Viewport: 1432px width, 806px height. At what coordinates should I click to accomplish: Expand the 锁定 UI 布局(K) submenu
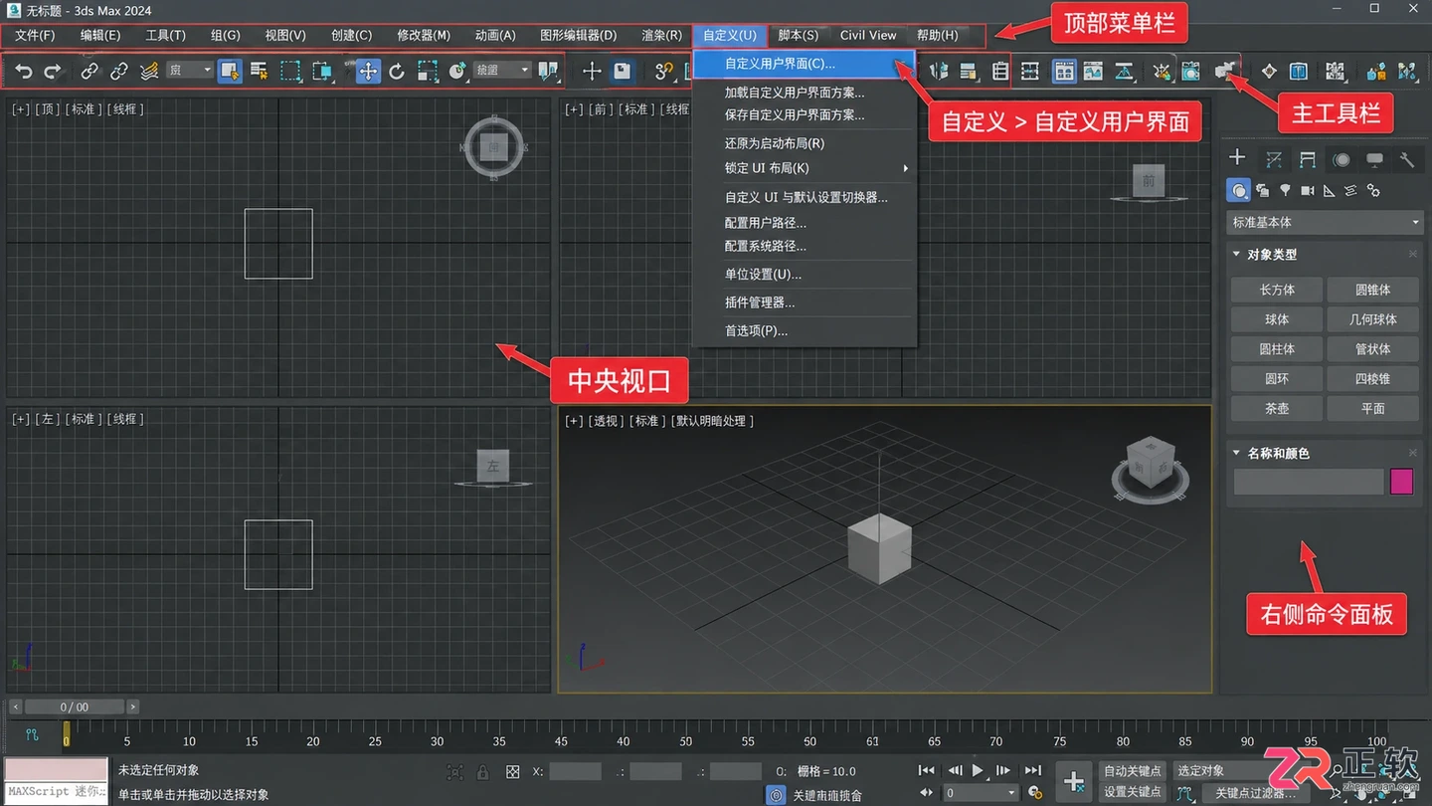[804, 168]
